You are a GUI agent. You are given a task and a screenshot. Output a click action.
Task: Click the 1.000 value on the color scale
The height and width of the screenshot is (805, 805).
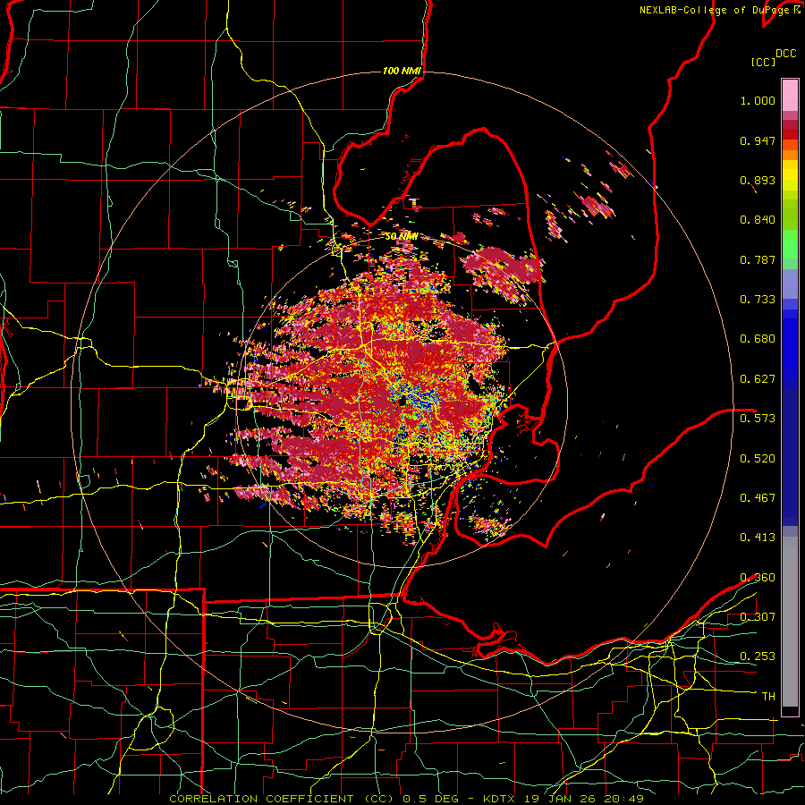(758, 101)
